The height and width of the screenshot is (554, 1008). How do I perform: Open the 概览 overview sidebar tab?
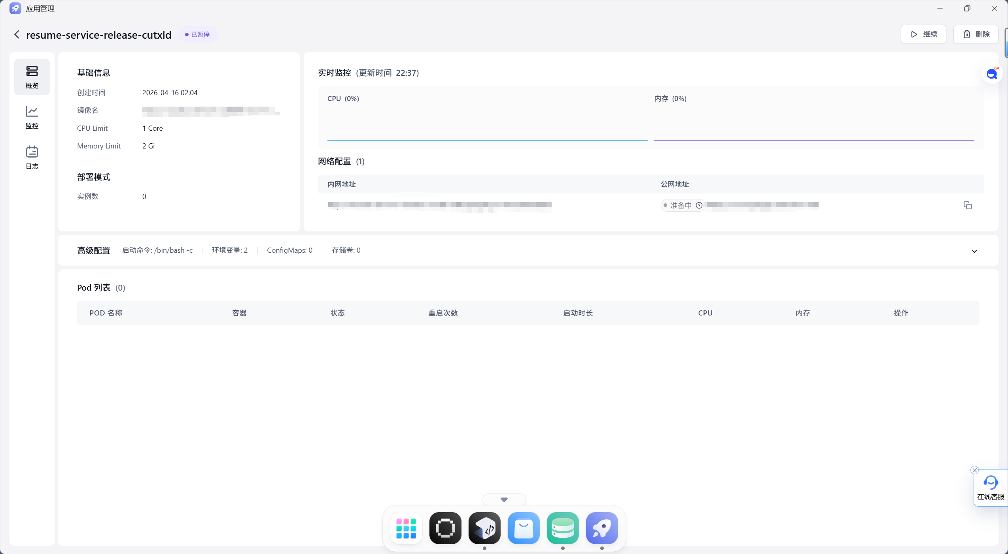coord(32,77)
